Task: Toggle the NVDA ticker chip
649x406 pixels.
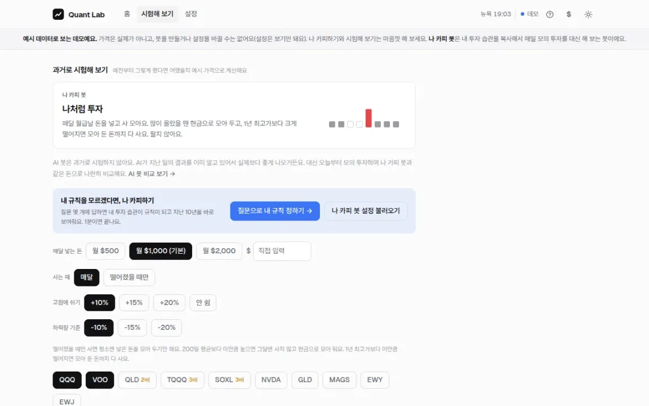Action: tap(271, 380)
